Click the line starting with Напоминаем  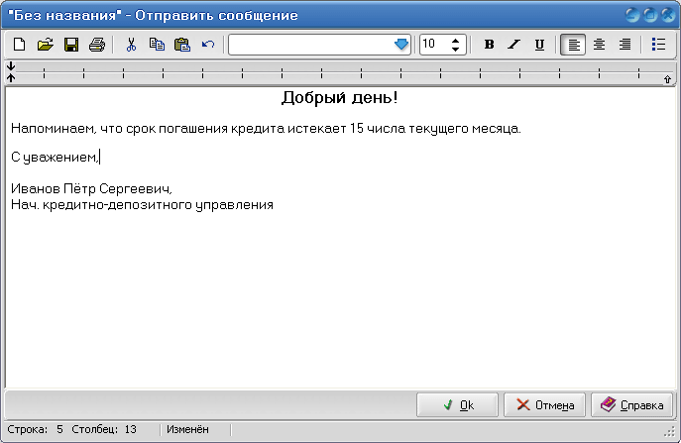[x=266, y=129]
